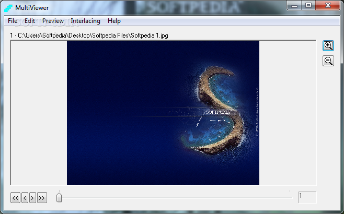Maximize the MultiViewer window
This screenshot has width=344, height=214.
pyautogui.click(x=308, y=5)
